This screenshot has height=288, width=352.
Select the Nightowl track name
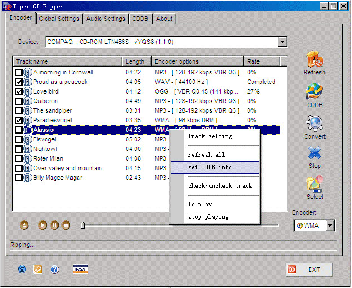(45, 149)
